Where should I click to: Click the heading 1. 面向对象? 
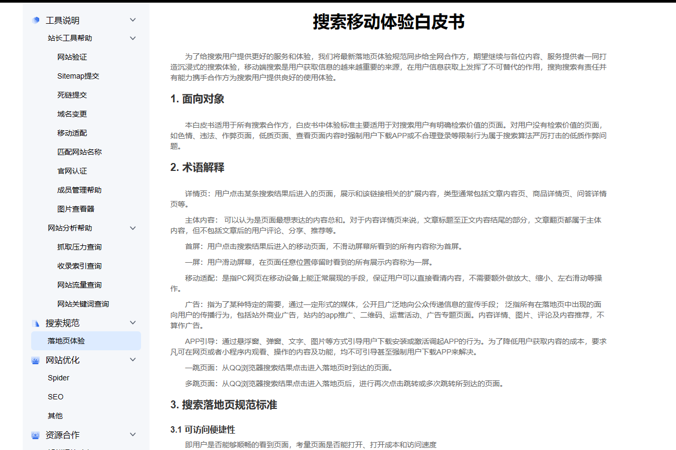(198, 99)
